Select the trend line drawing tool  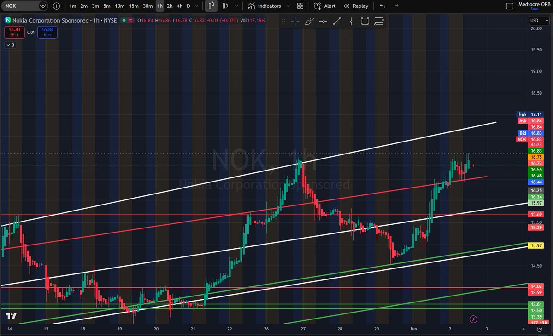coord(337,22)
